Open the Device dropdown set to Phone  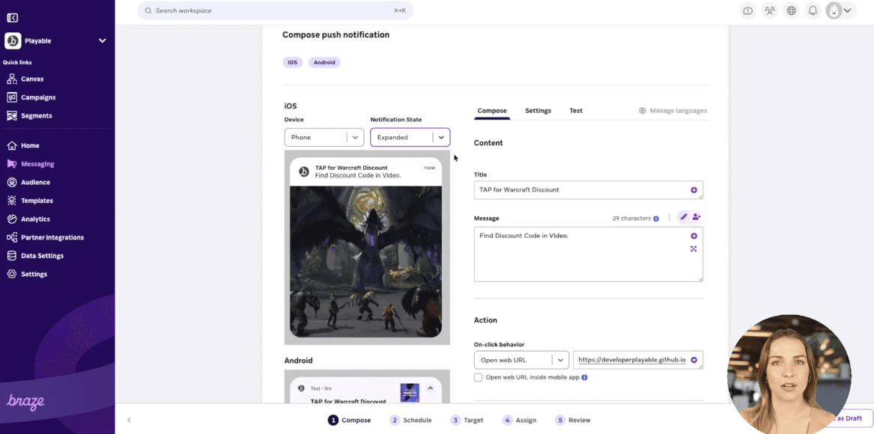tap(324, 138)
